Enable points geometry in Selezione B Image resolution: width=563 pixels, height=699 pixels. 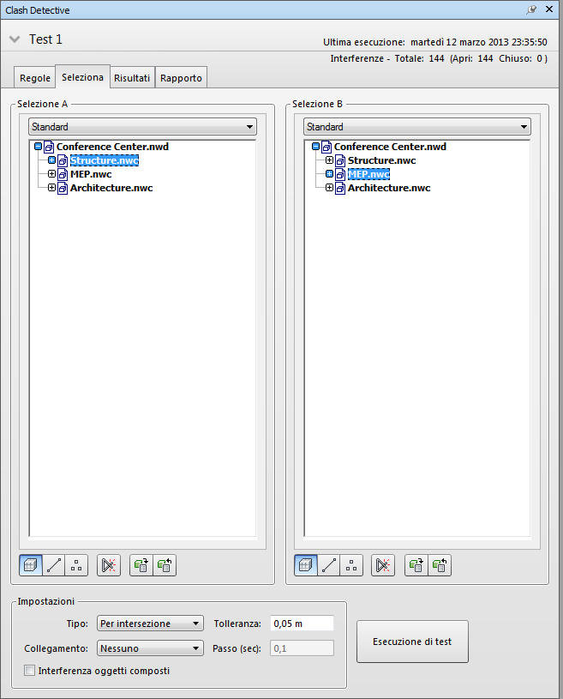point(352,565)
